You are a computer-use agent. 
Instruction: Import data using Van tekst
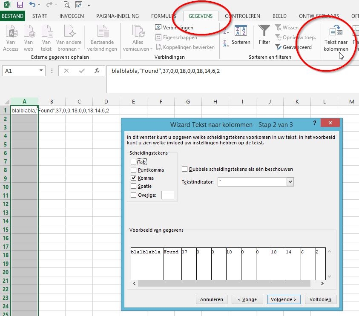pos(46,36)
